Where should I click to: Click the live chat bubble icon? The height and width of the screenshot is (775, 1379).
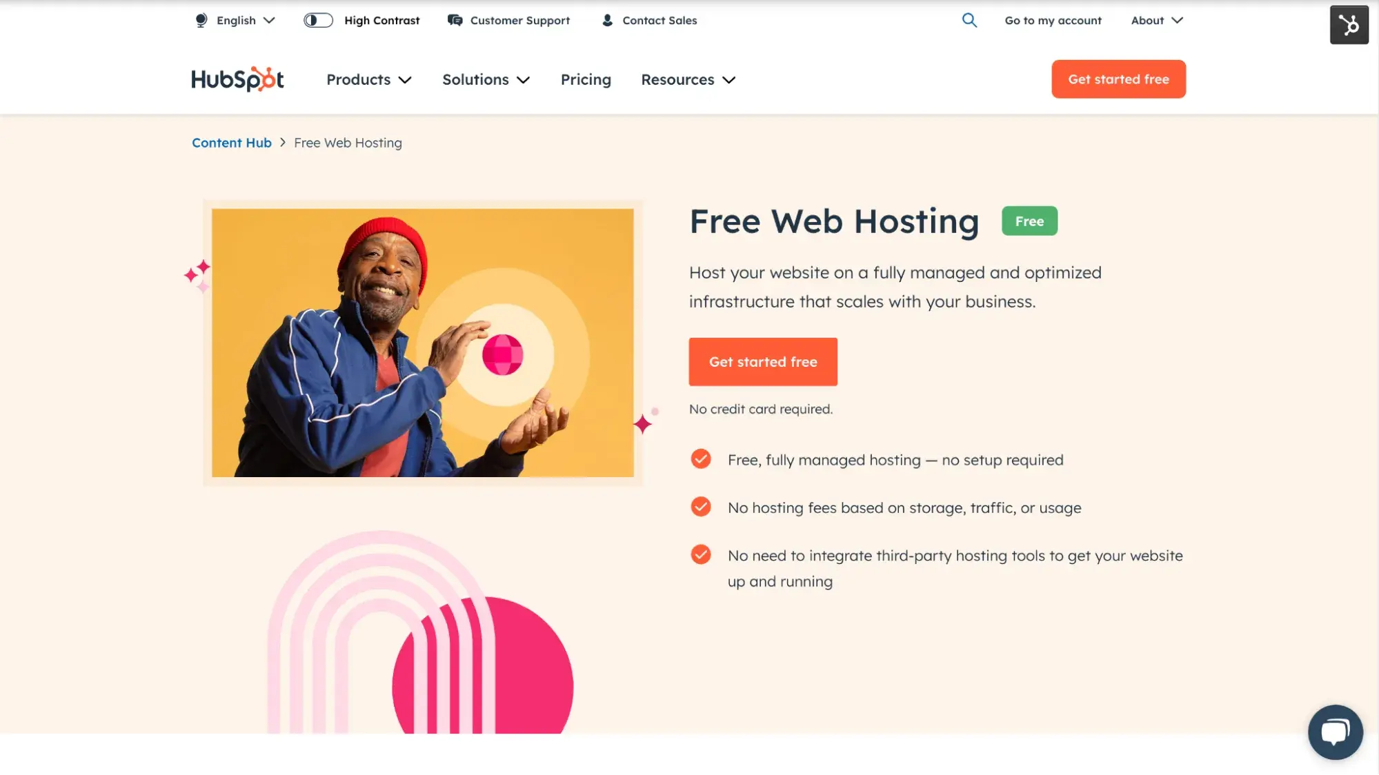[1336, 732]
